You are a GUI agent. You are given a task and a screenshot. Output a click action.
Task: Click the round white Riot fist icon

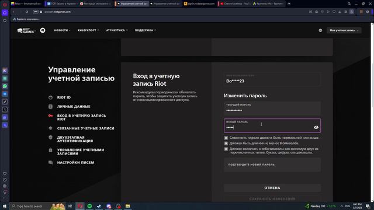click(x=43, y=30)
